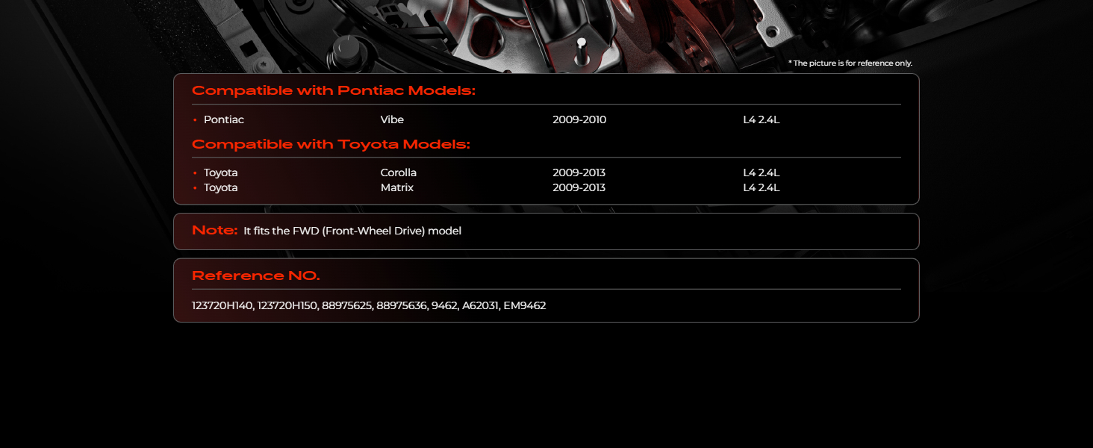
Task: Click 'L4 2.4L' in the Pontiac Vibe row
Action: pos(762,119)
